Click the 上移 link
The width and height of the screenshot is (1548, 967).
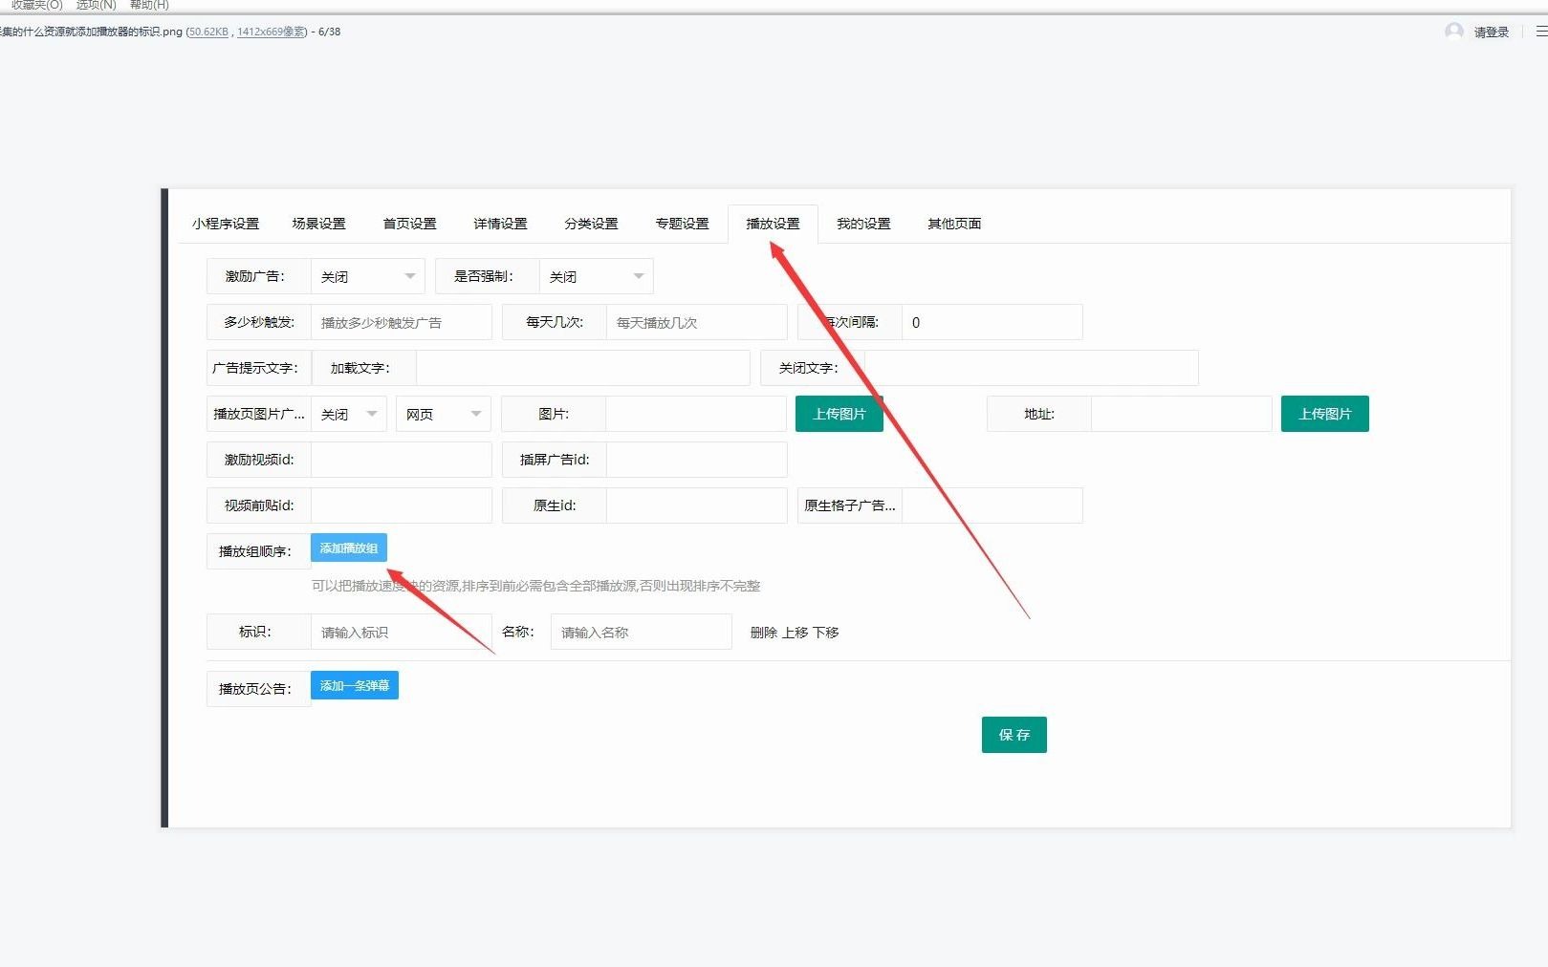pos(796,633)
